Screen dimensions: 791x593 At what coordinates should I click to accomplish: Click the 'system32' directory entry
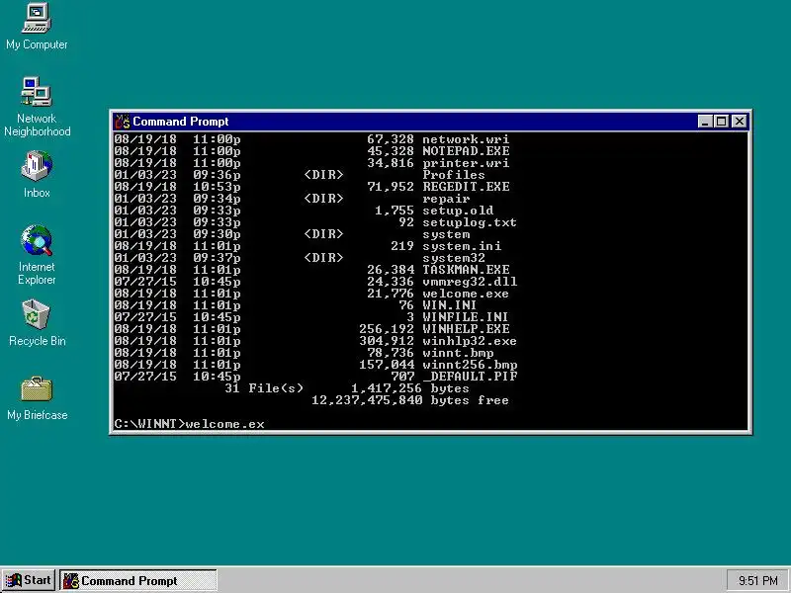click(454, 258)
